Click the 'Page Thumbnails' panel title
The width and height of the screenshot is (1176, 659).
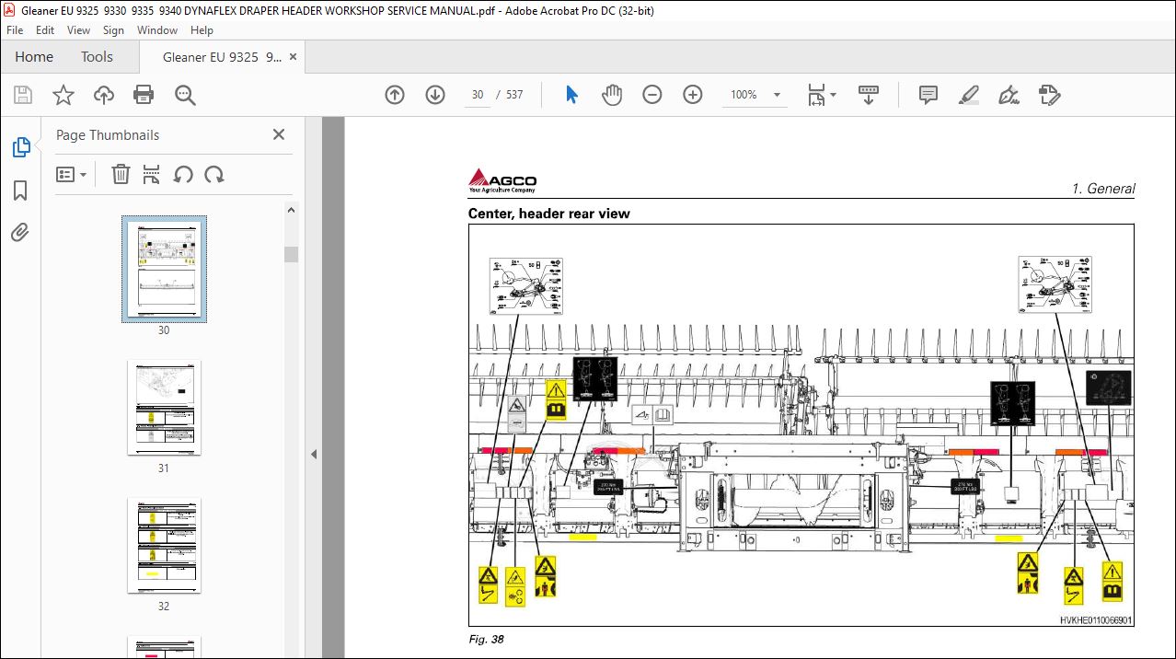108,134
